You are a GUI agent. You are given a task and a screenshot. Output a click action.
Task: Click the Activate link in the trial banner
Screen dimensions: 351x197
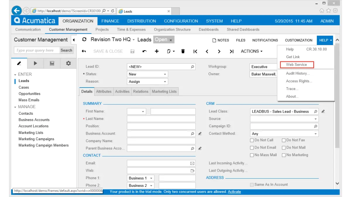234,192
